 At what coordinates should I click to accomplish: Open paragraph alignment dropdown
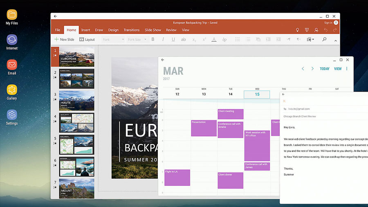tap(310, 39)
